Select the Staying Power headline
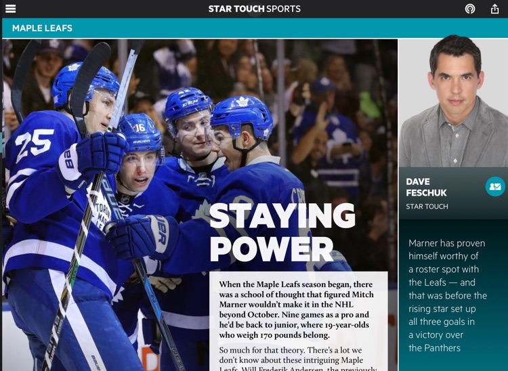508x371 pixels. point(282,232)
